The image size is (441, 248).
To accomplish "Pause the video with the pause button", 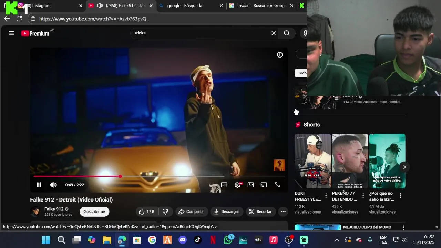I will click(x=39, y=185).
